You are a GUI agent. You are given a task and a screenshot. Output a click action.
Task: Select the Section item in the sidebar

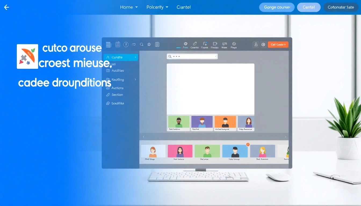(x=117, y=95)
